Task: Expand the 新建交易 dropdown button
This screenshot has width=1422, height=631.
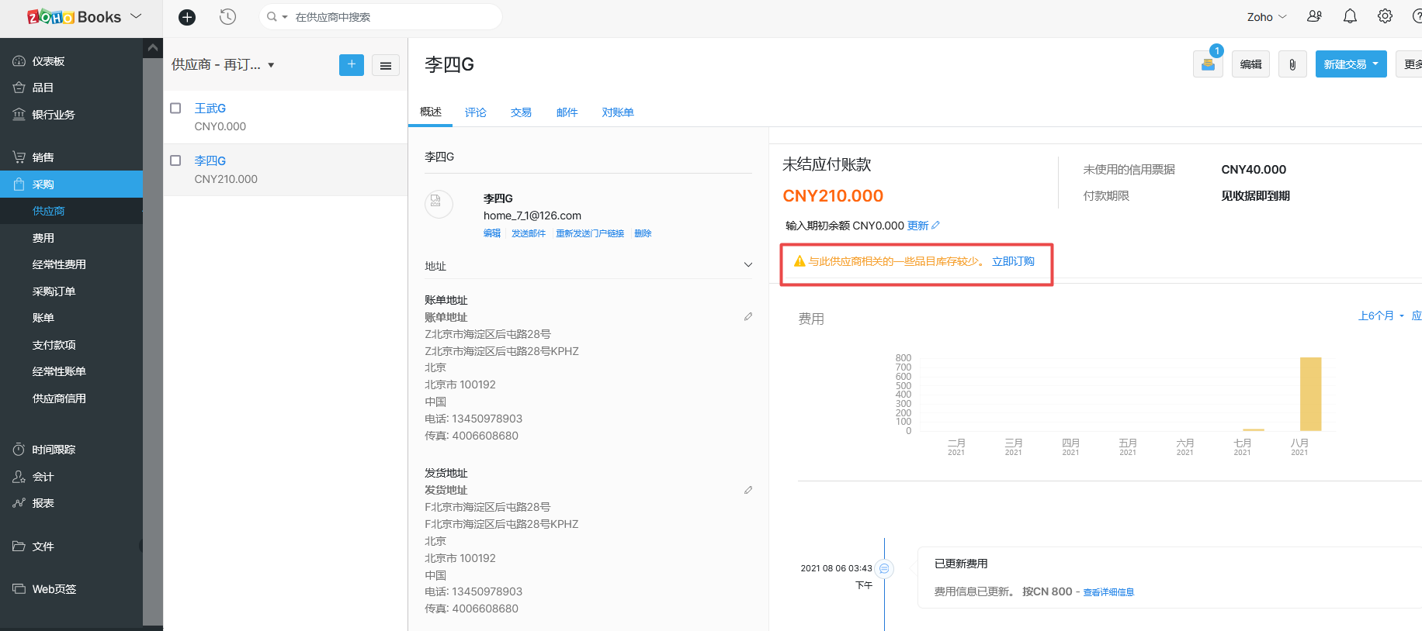Action: [x=1351, y=64]
